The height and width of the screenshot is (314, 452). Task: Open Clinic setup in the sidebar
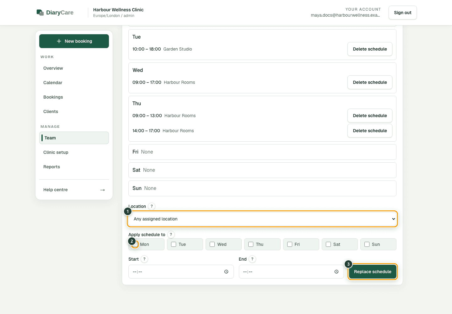pos(74,152)
